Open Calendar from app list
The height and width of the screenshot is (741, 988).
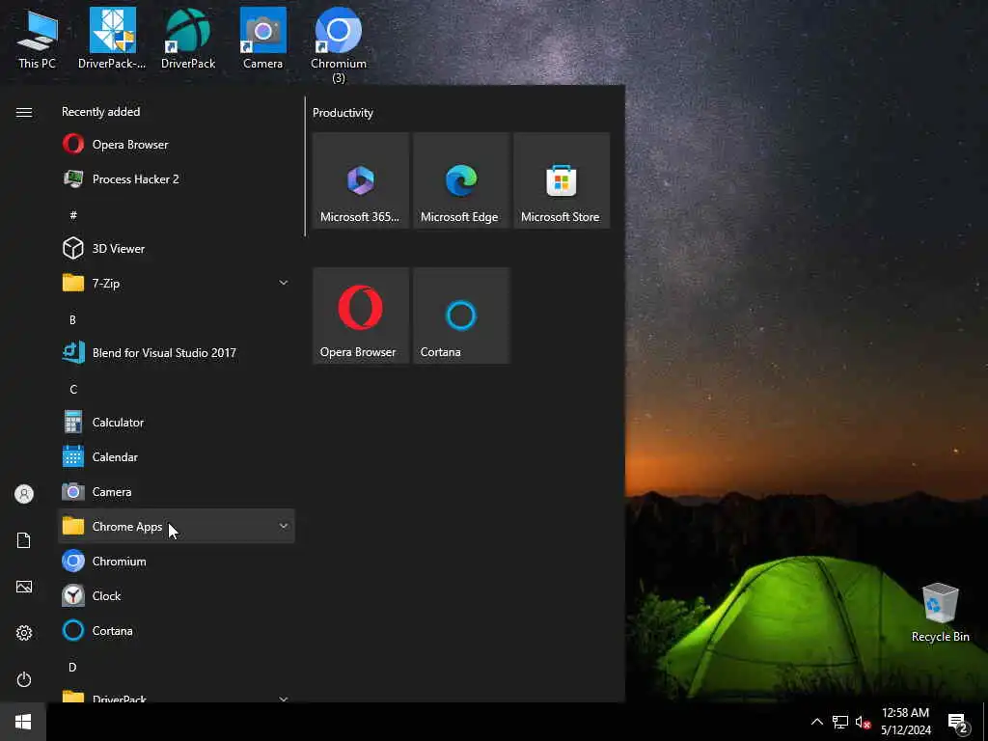tap(177, 456)
